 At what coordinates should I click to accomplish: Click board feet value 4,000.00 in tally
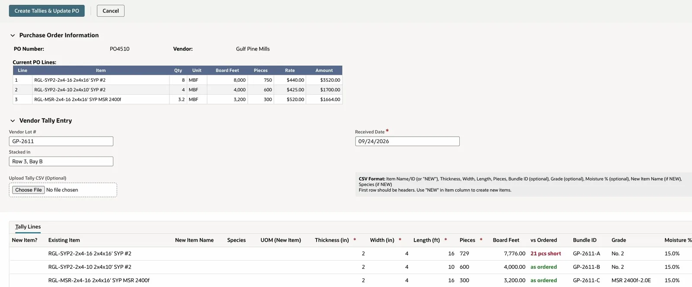point(515,267)
